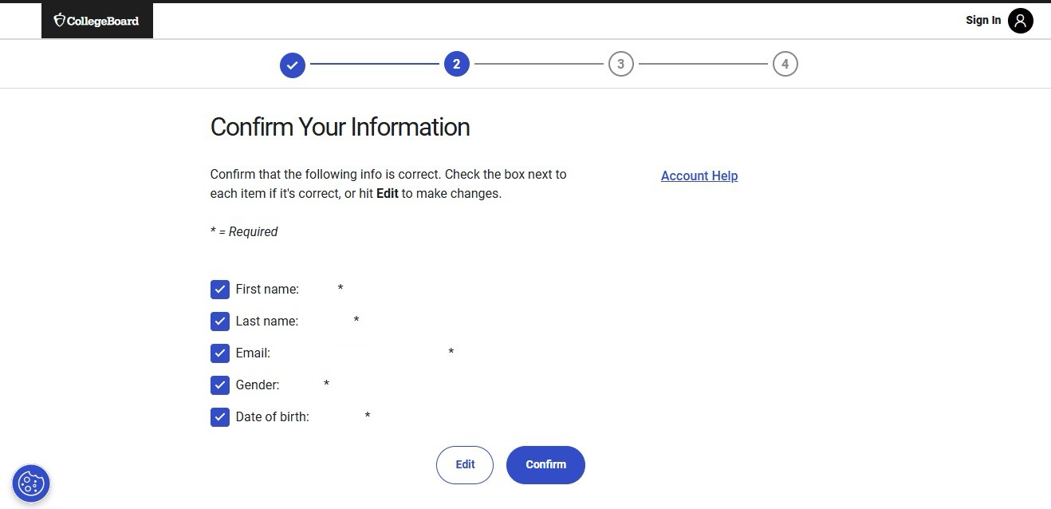
Task: Click the Sign In text
Action: [982, 21]
